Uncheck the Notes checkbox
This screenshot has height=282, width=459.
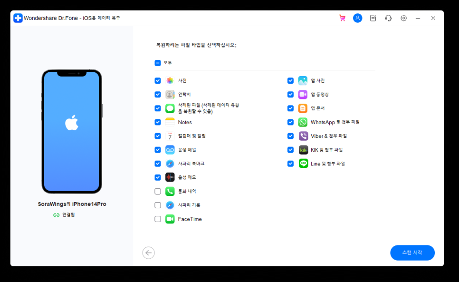[x=157, y=122]
